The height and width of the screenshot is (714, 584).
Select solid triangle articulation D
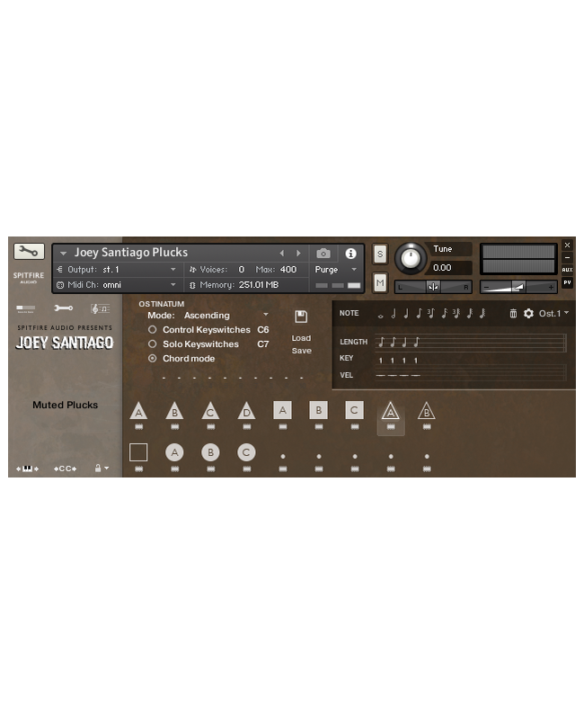tap(246, 411)
